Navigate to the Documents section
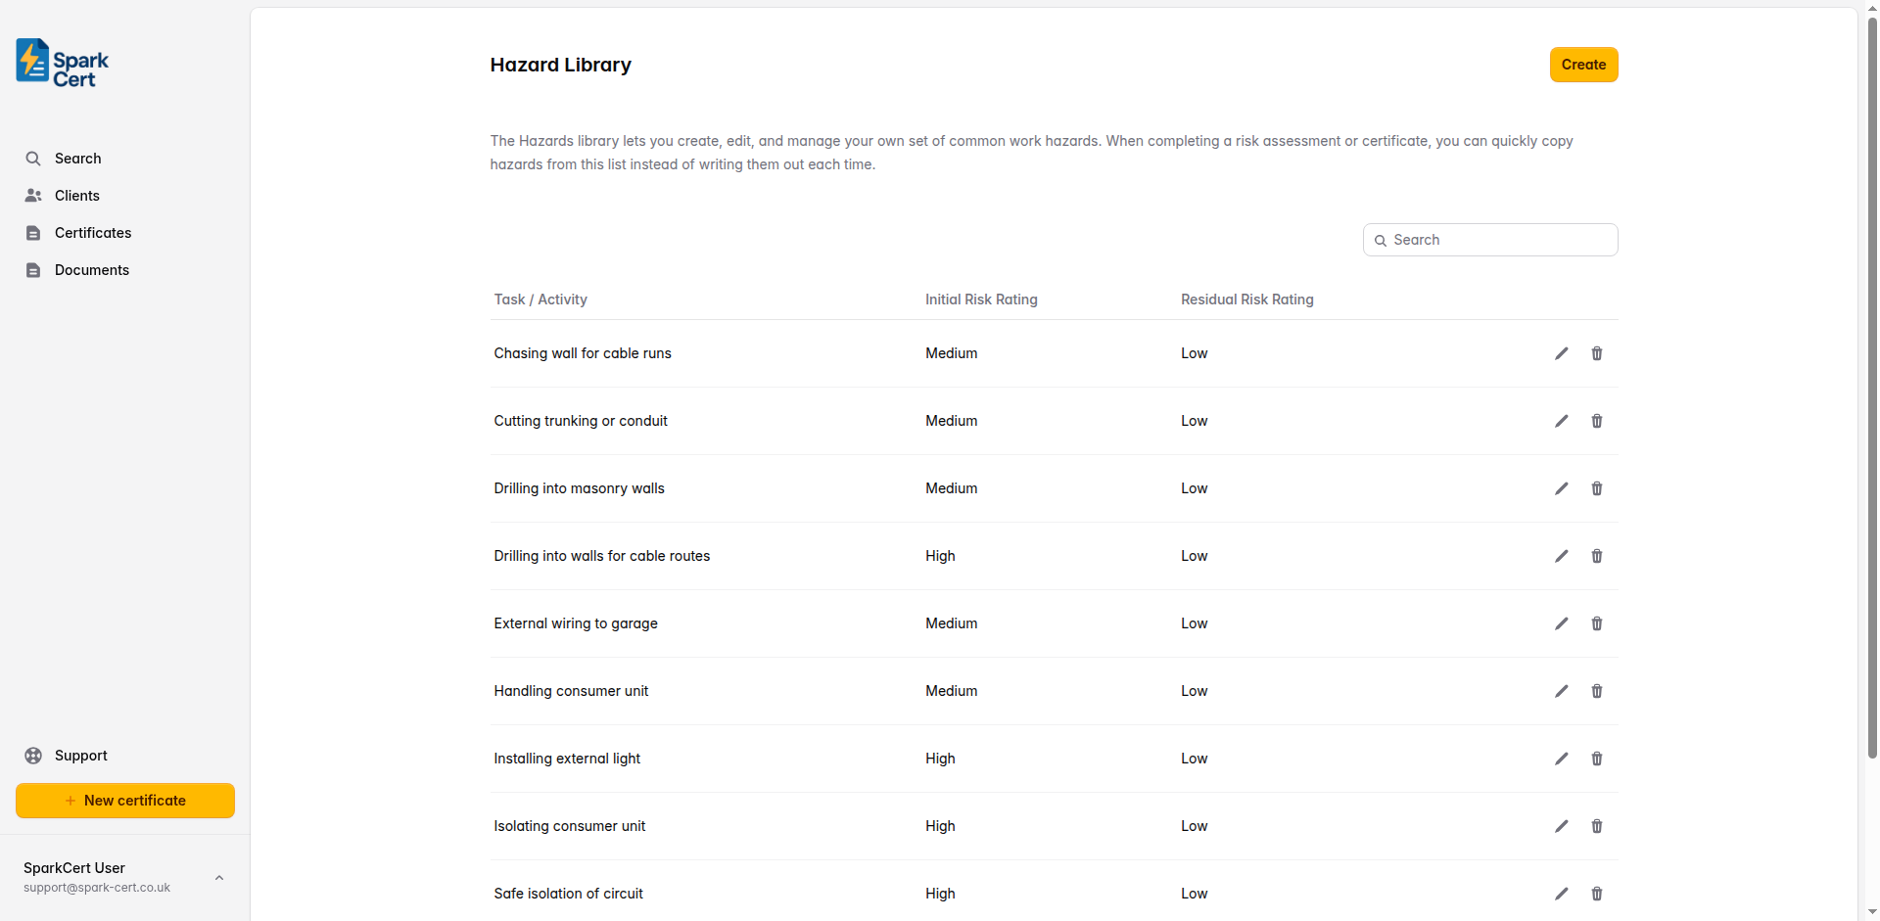The width and height of the screenshot is (1880, 921). (x=92, y=270)
